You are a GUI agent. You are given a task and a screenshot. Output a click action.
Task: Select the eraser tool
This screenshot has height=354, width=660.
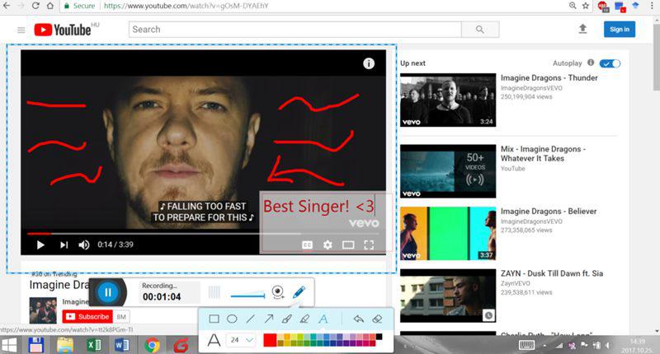(377, 319)
